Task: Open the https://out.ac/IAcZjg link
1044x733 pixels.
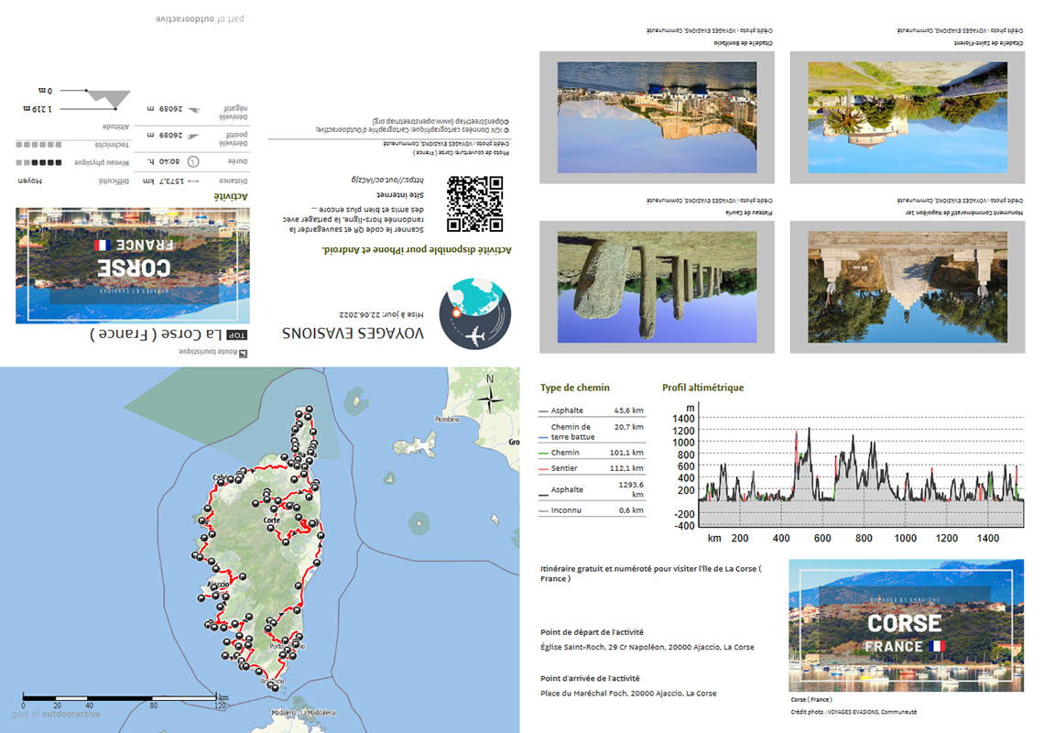Action: (386, 180)
